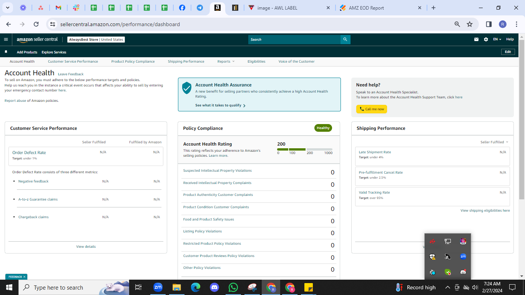This screenshot has height=295, width=525.
Task: Open the Account Health menu tab
Action: [x=22, y=61]
